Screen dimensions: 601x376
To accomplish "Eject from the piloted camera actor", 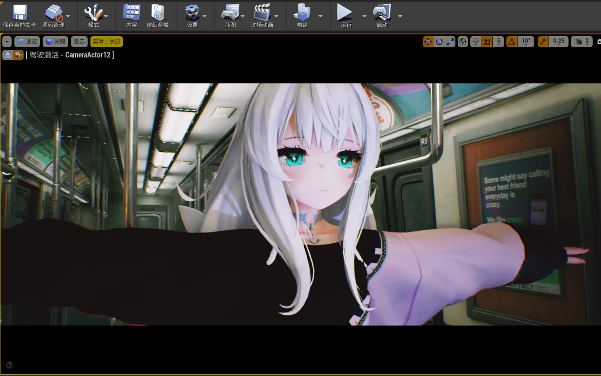I will [x=8, y=55].
